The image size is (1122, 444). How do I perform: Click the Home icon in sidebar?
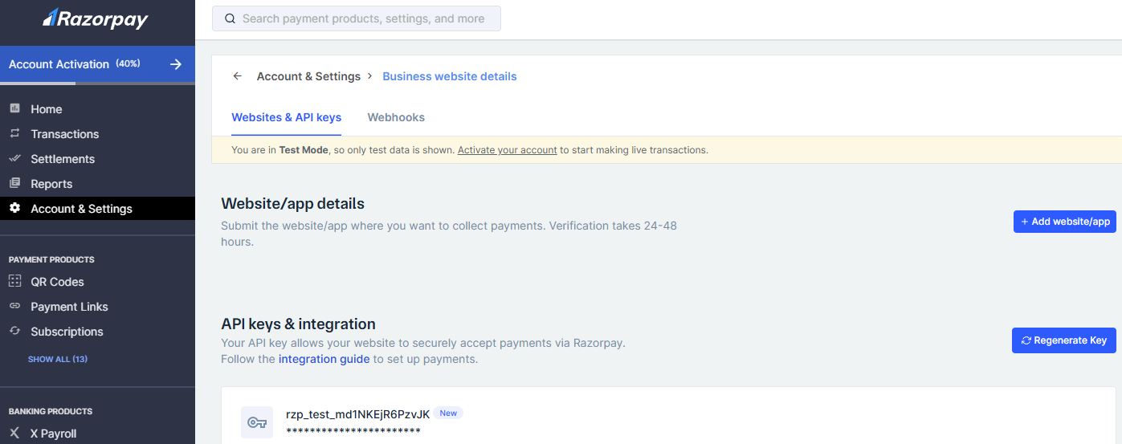[14, 108]
